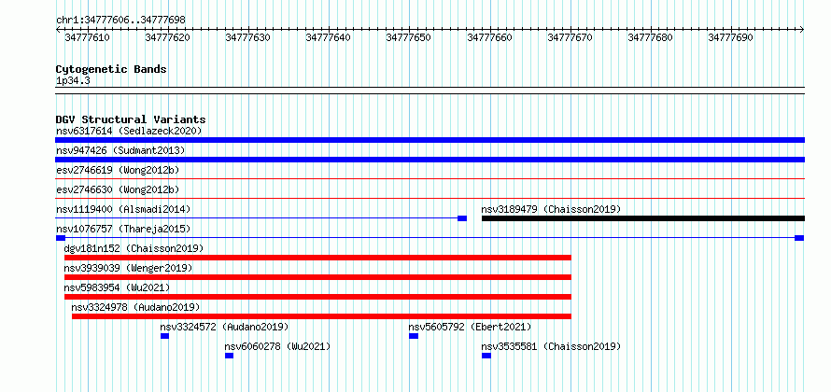The height and width of the screenshot is (392, 831).
Task: Select the nsv5983954 red variant bar
Action: click(x=318, y=297)
